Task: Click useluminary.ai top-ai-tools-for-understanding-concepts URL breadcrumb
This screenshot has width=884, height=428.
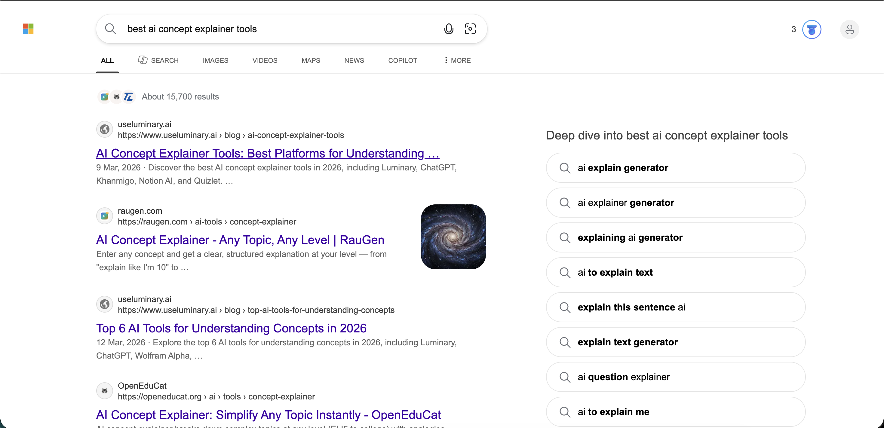Action: click(x=256, y=310)
